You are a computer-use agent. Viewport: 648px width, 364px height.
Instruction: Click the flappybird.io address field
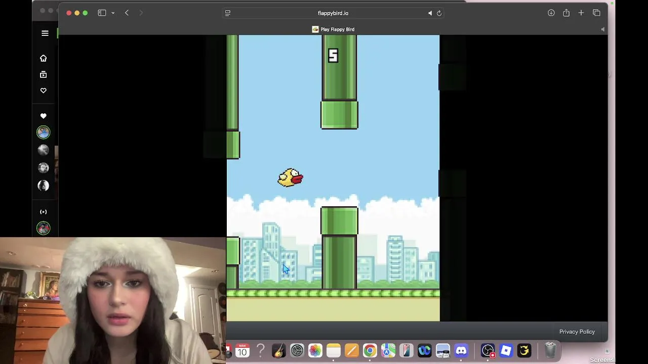(x=333, y=13)
